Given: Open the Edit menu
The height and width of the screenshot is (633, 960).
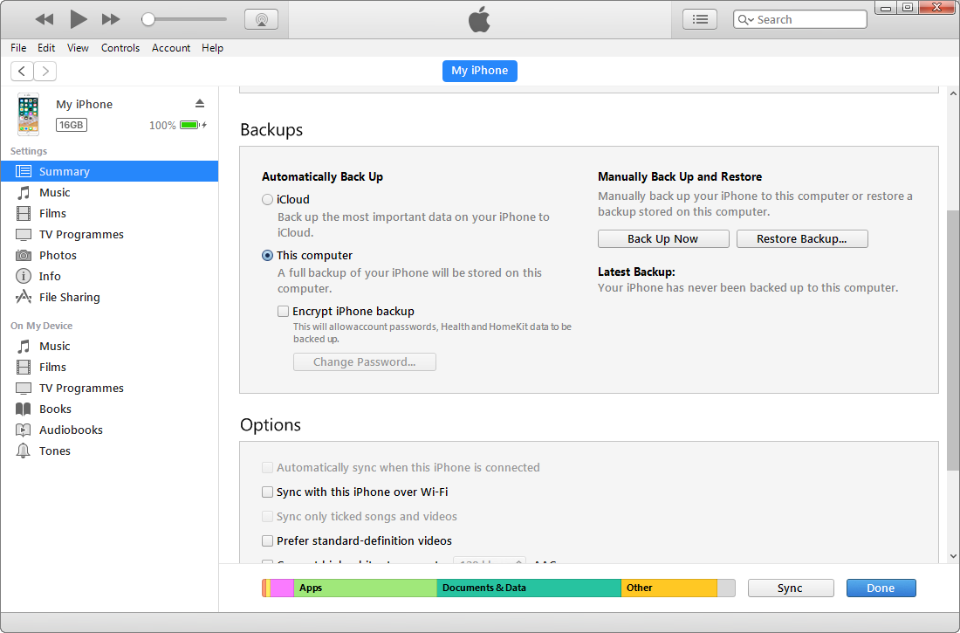Looking at the screenshot, I should coord(46,48).
